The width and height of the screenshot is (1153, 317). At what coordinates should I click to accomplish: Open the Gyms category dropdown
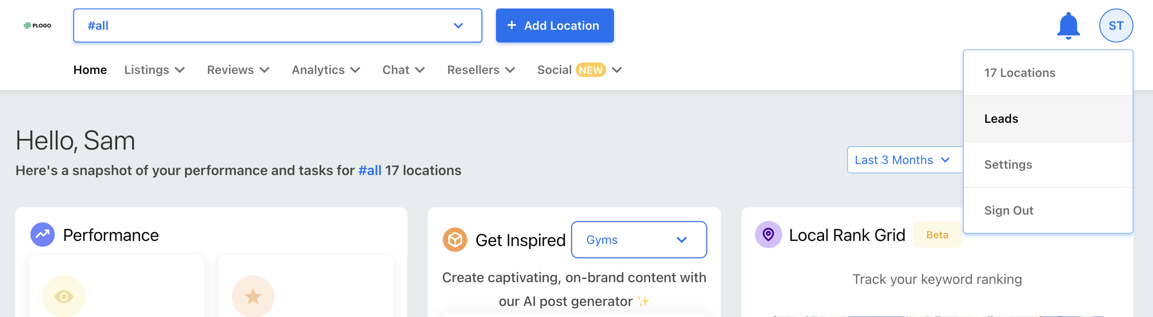639,240
